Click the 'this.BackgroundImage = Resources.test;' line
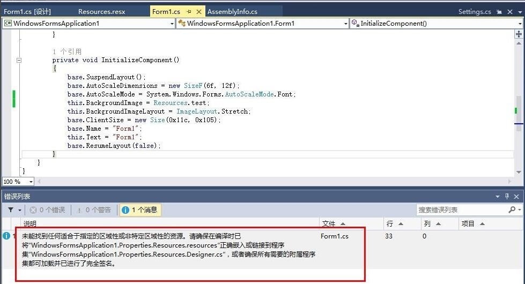 [x=138, y=103]
